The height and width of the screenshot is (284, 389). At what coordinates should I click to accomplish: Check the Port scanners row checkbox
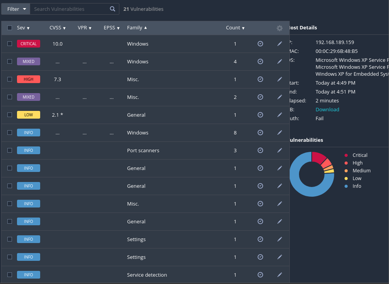tap(10, 150)
